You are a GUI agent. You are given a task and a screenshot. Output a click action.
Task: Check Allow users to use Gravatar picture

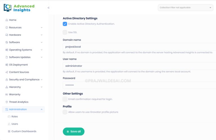[65, 112]
